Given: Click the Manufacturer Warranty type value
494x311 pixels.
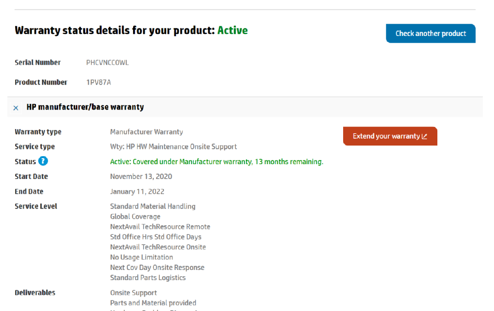Looking at the screenshot, I should coord(146,132).
